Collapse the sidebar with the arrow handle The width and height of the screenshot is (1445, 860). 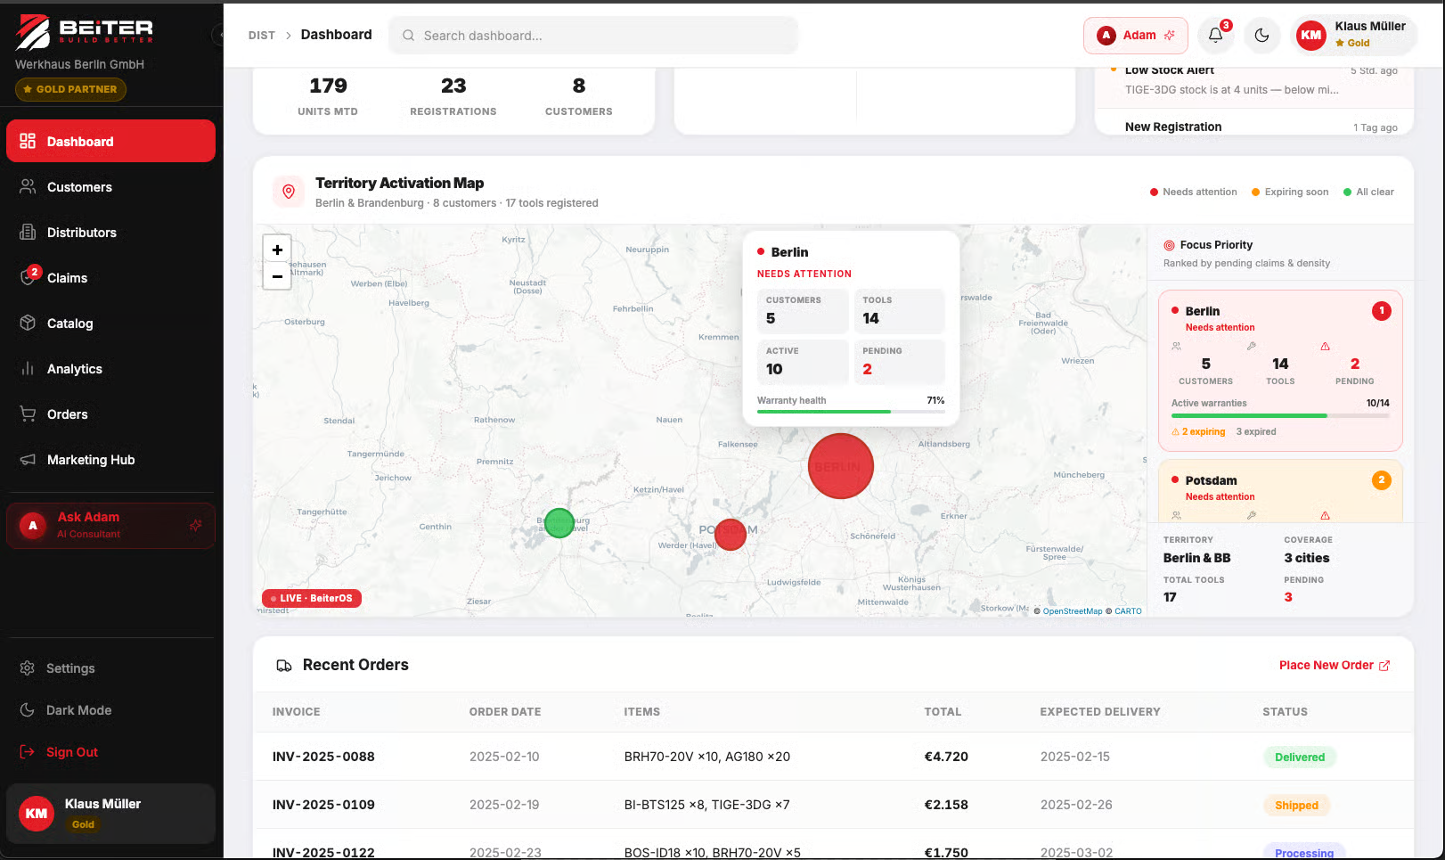coord(218,35)
